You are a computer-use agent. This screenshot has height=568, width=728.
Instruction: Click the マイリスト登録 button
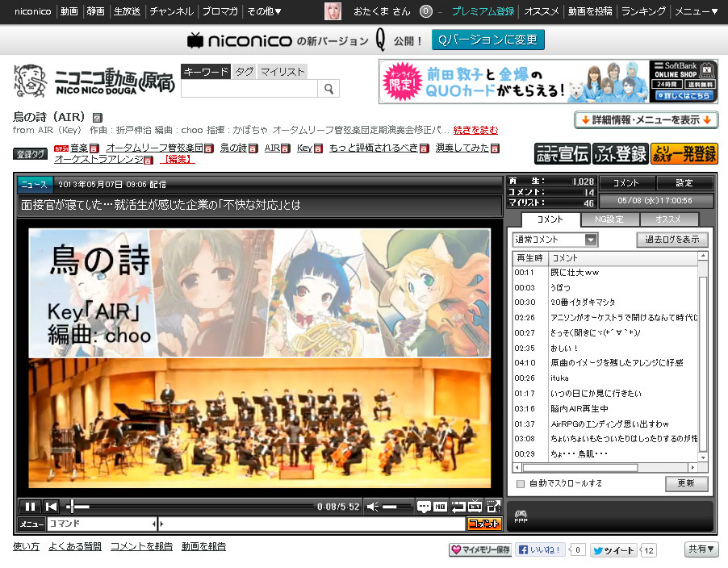tap(621, 153)
